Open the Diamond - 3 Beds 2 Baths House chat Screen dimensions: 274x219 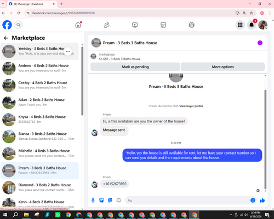pos(39,188)
